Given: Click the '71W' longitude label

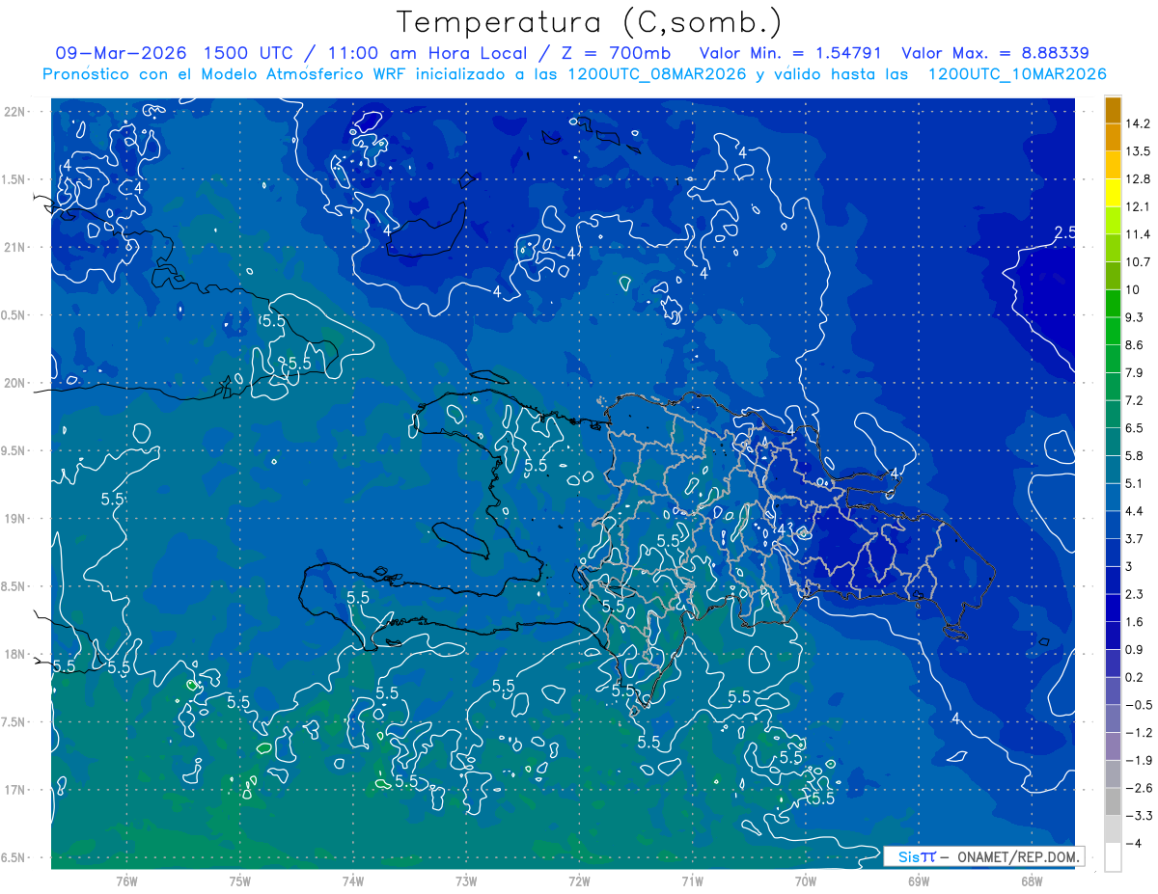Looking at the screenshot, I should [x=692, y=881].
